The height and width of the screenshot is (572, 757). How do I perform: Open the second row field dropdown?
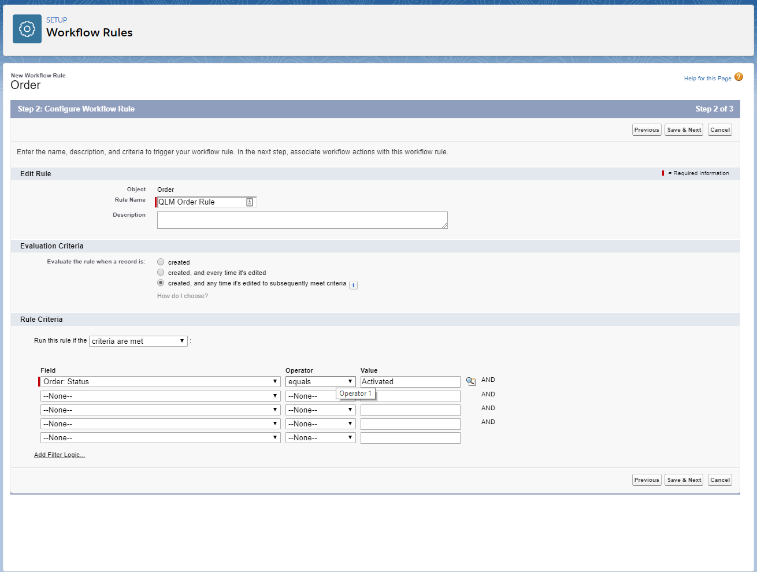pos(161,396)
